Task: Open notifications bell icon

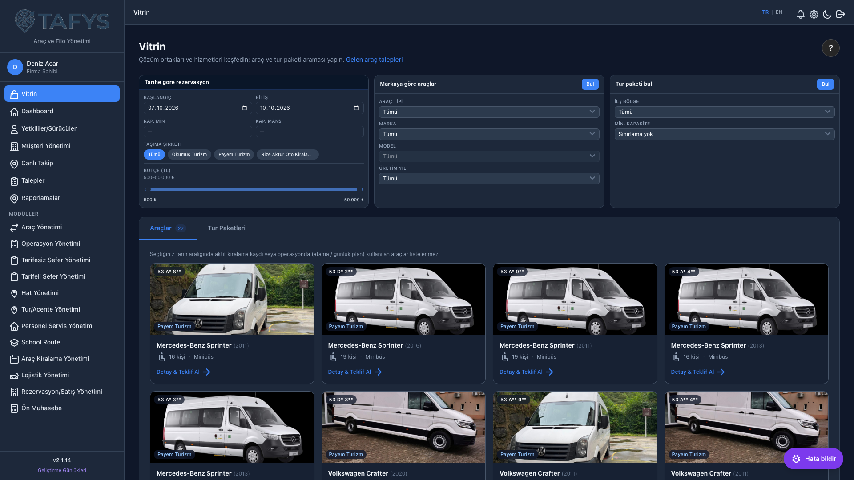Action: point(800,14)
